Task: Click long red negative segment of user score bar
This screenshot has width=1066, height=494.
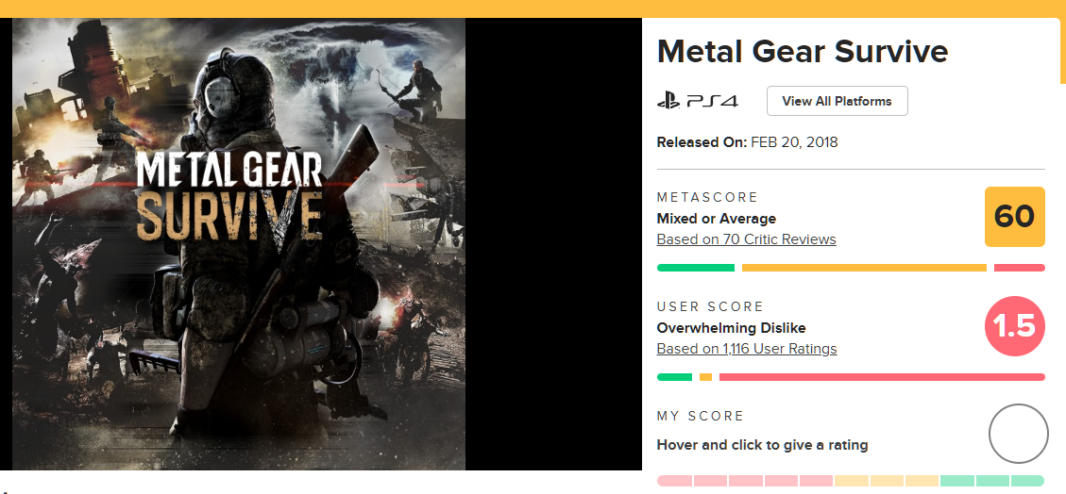Action: click(x=882, y=377)
